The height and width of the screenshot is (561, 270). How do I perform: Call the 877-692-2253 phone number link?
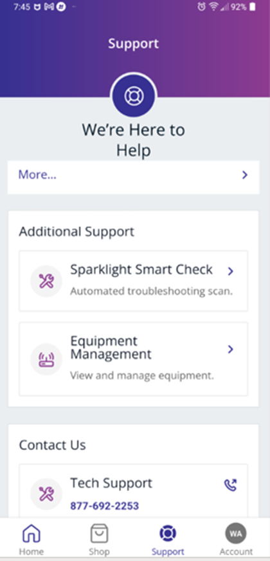point(105,506)
